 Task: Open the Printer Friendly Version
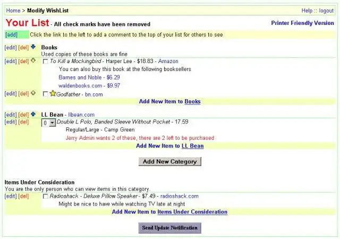302,23
